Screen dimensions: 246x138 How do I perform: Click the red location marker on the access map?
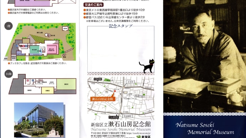tap(115, 91)
